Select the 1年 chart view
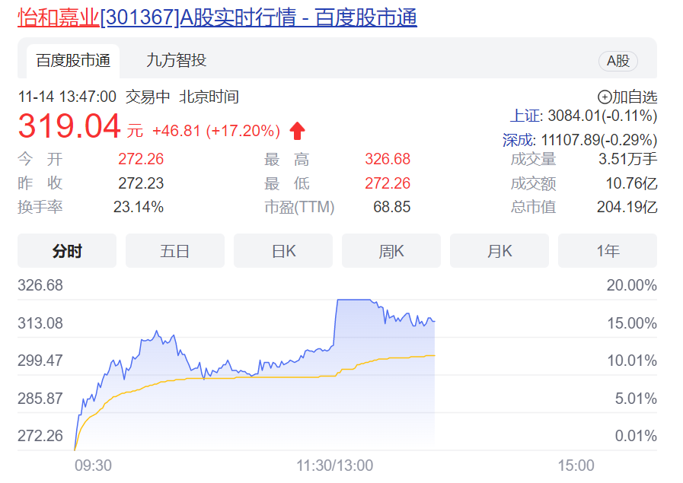 (x=607, y=251)
